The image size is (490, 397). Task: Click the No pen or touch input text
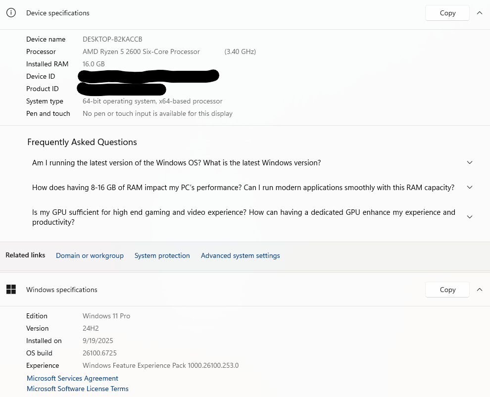157,113
